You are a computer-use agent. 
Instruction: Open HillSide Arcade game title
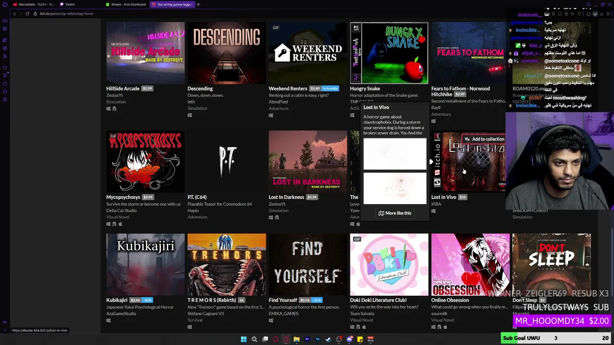click(123, 89)
